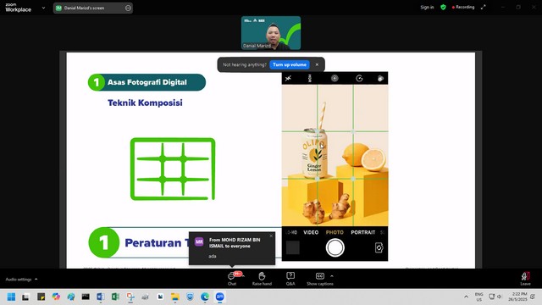Screen dimensions: 542x305
Task: Click Turn up volume button
Action: tap(290, 64)
